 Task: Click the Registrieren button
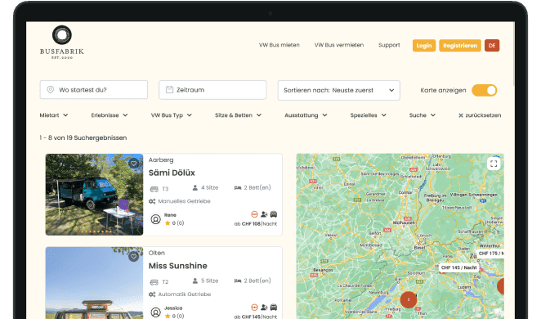tap(460, 46)
